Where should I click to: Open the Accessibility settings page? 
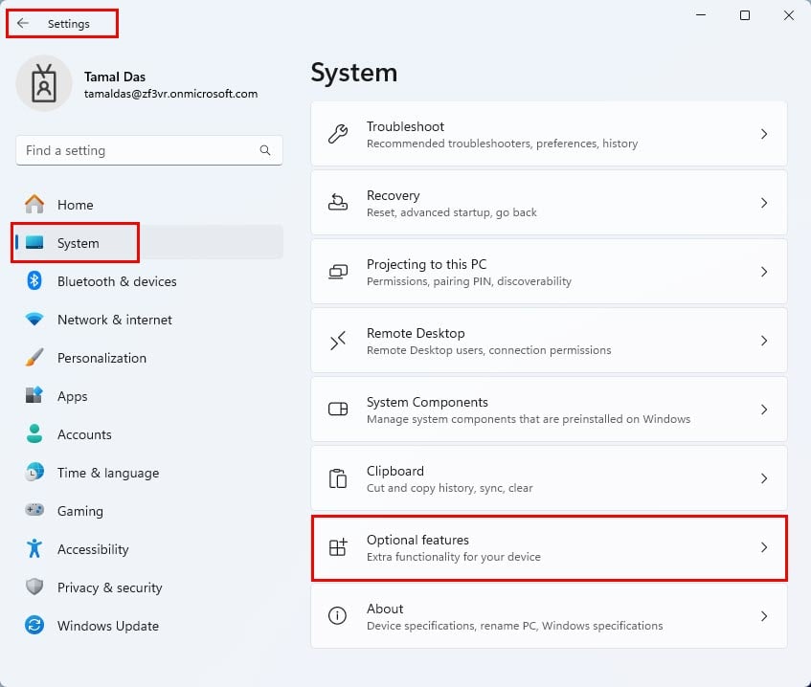click(93, 549)
